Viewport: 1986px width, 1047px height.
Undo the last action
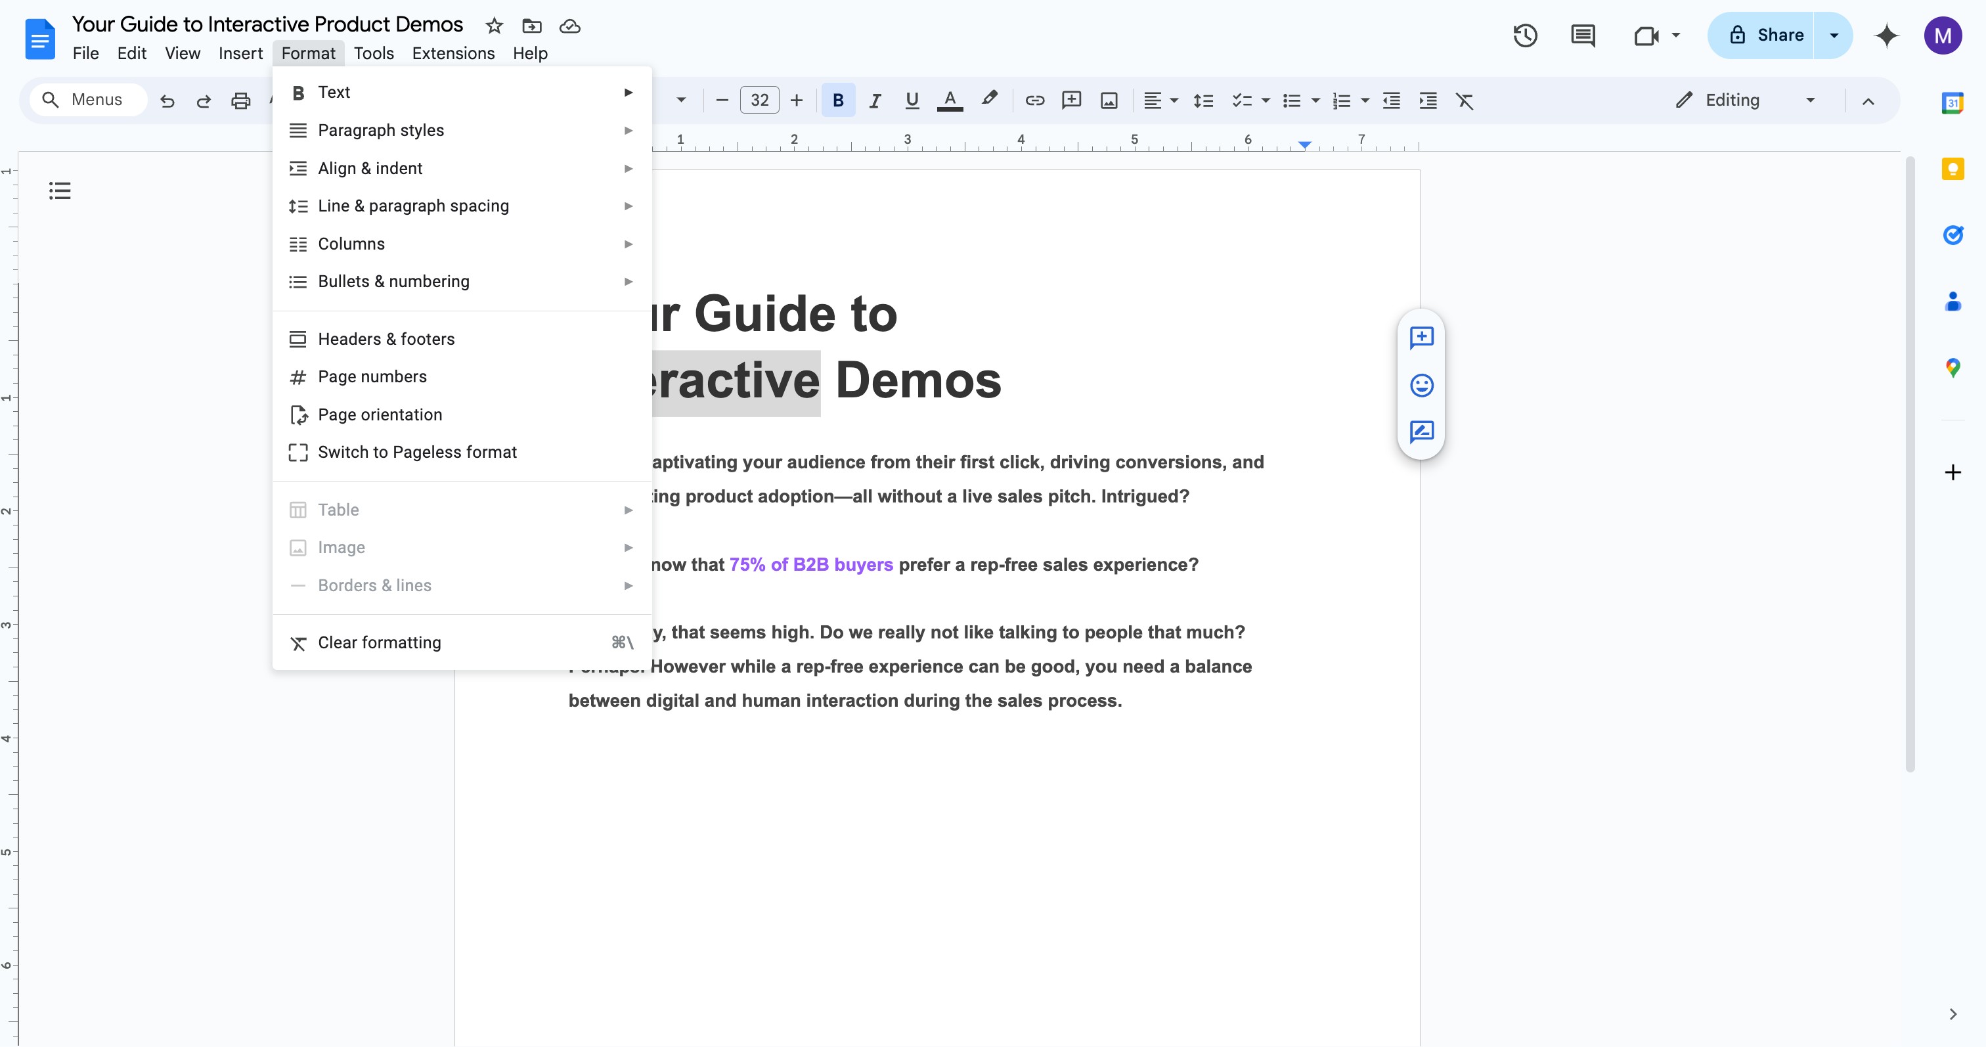point(167,100)
